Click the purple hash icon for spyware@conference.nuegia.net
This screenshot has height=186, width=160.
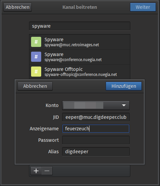pyautogui.click(x=36, y=57)
